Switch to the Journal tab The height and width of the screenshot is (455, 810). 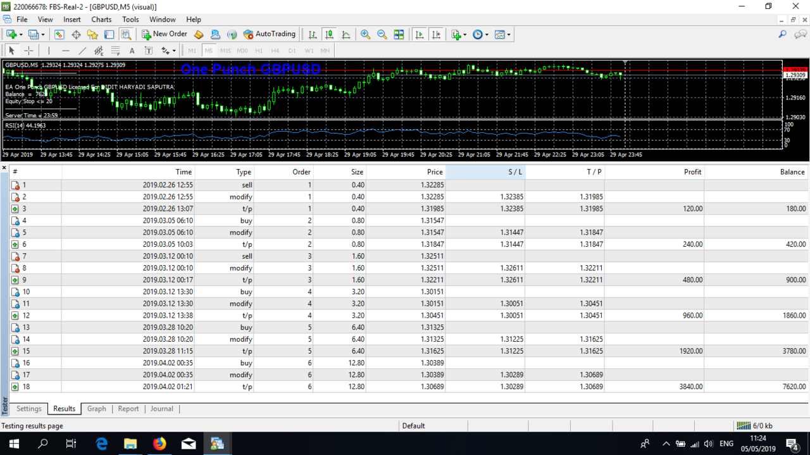162,409
